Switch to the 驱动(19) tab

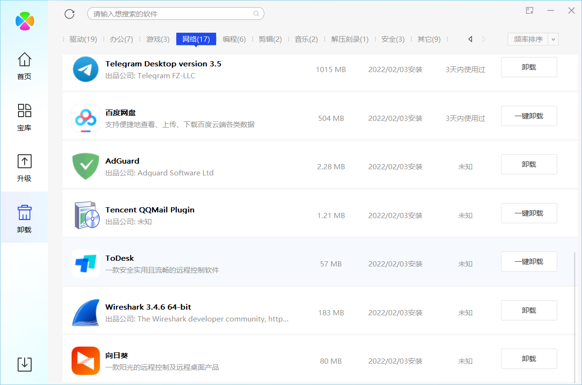[83, 39]
